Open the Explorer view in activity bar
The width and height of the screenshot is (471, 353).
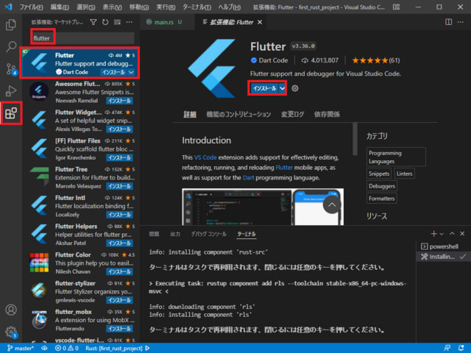[11, 24]
